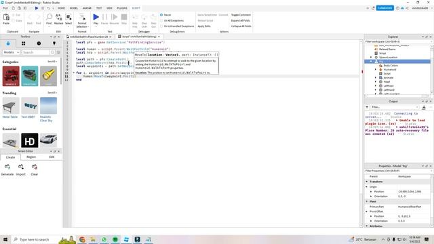Open Output filter funnel menu
This screenshot has height=244, width=434.
[x=367, y=107]
